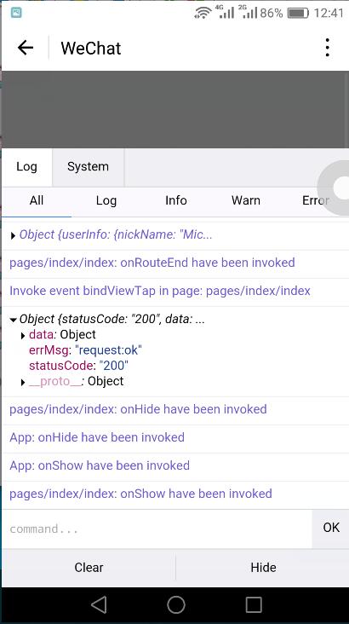
Task: Select the Warn filter tab
Action: 246,200
